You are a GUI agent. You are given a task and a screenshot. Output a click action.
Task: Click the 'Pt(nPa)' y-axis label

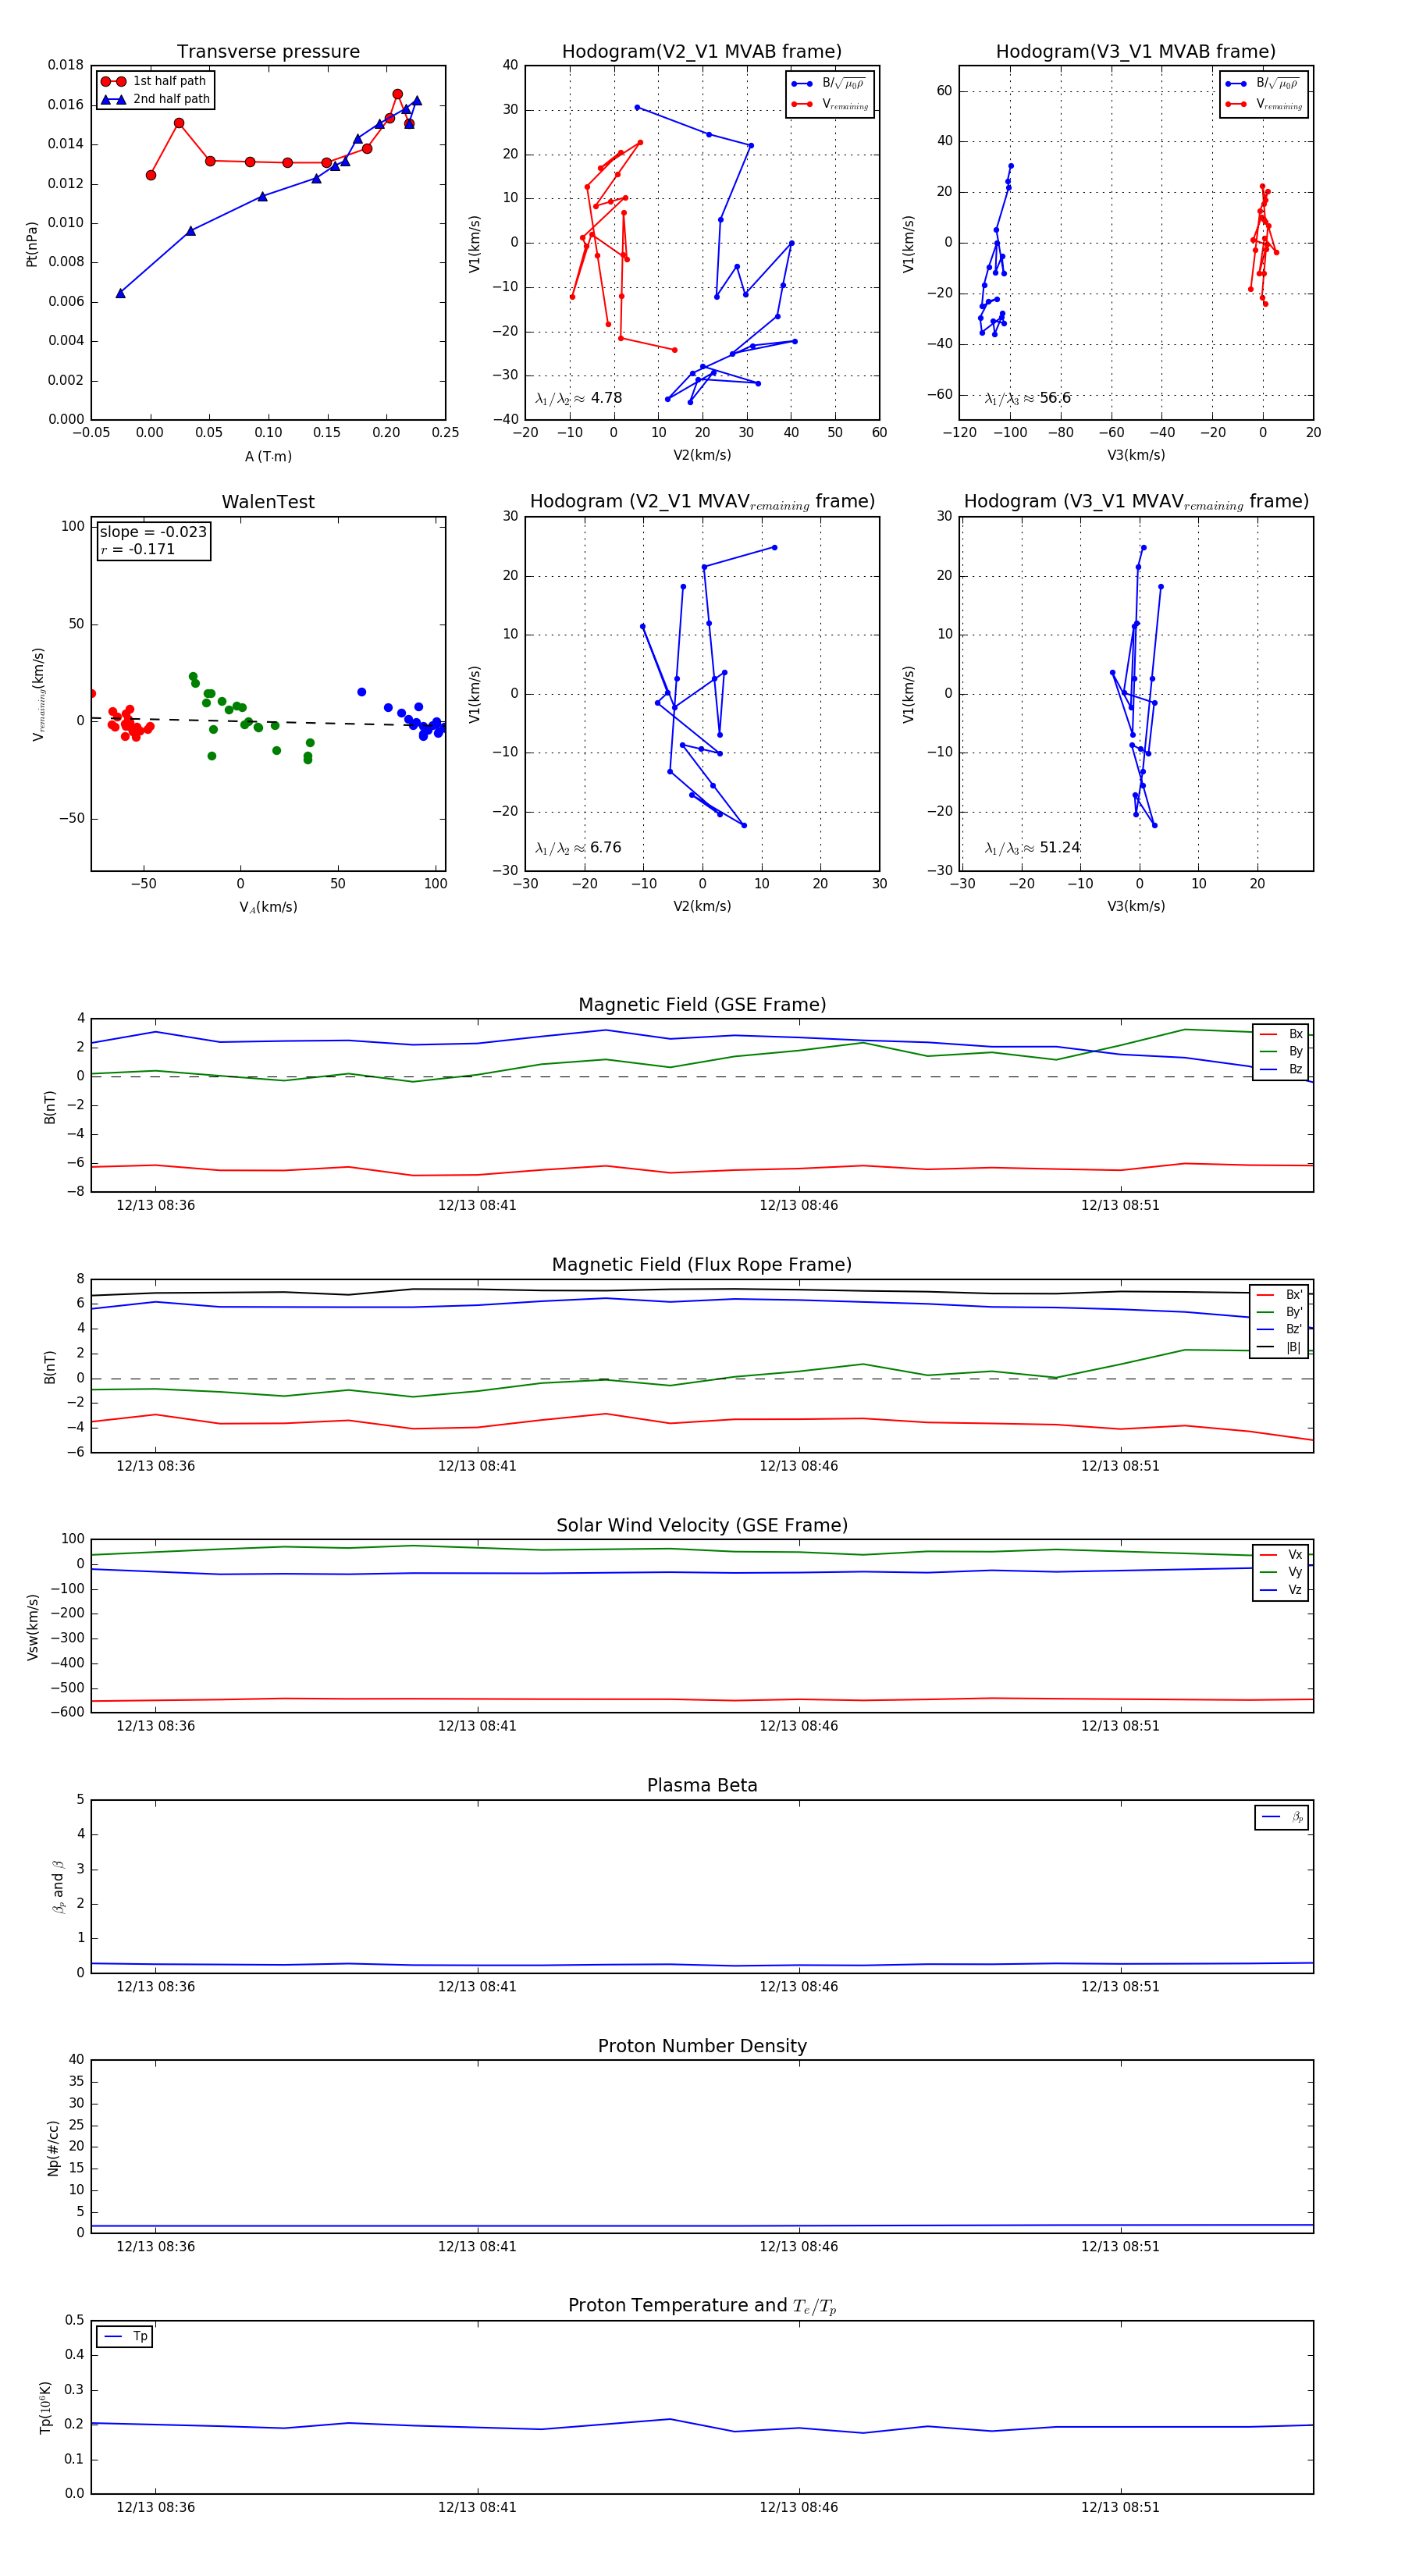tap(31, 243)
